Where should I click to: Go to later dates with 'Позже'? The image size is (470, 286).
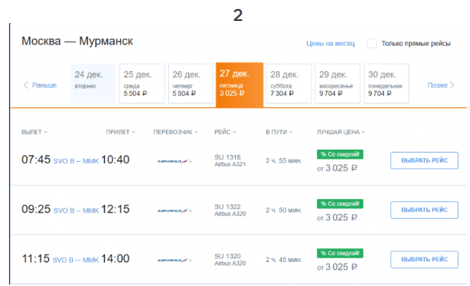pyautogui.click(x=437, y=85)
